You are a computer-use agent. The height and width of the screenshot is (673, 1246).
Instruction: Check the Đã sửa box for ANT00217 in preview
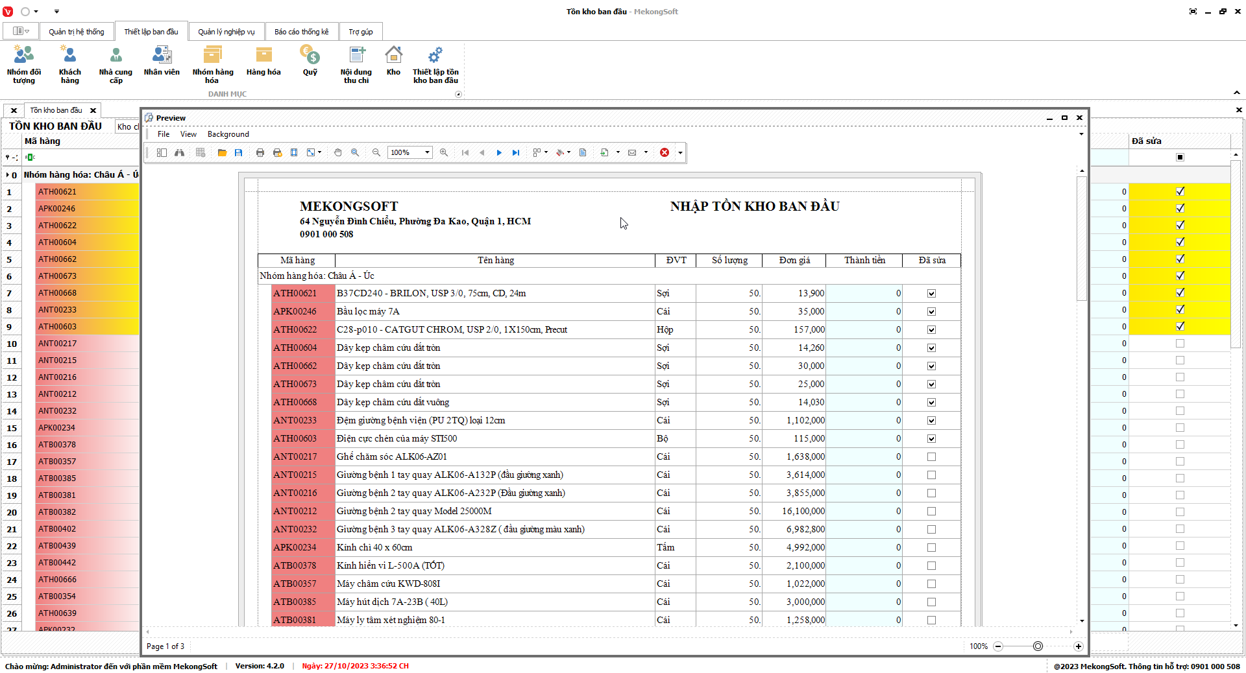[x=931, y=457]
